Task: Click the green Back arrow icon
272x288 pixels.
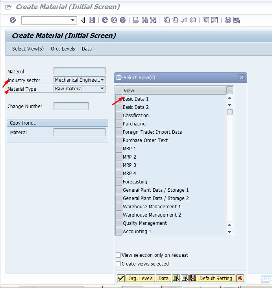Action: pos(105,20)
